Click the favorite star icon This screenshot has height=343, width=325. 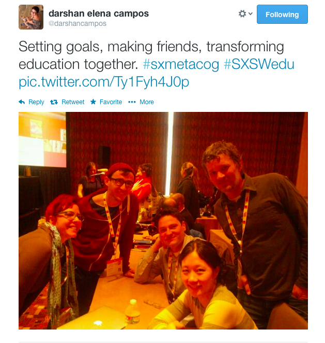point(93,102)
